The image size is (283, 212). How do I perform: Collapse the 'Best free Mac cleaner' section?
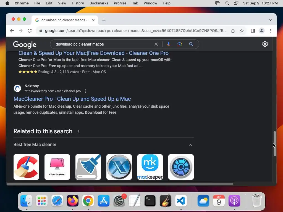pyautogui.click(x=190, y=145)
